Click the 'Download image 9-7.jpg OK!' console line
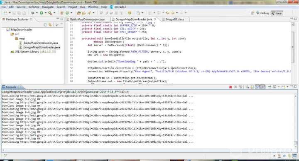This screenshot has height=161, width=299. pyautogui.click(x=22, y=132)
